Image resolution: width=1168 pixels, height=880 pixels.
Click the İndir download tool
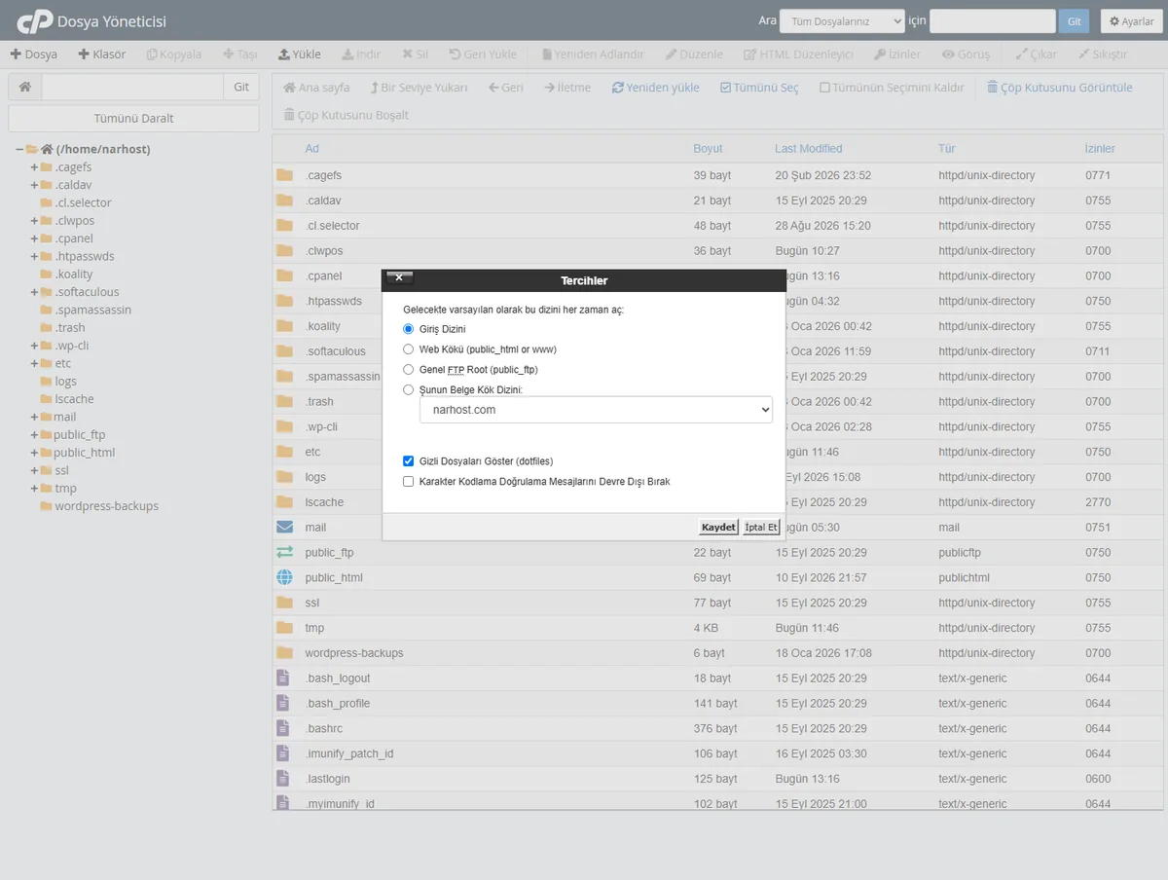[x=362, y=55]
